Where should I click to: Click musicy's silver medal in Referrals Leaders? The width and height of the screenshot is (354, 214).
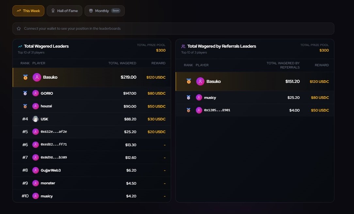point(188,98)
